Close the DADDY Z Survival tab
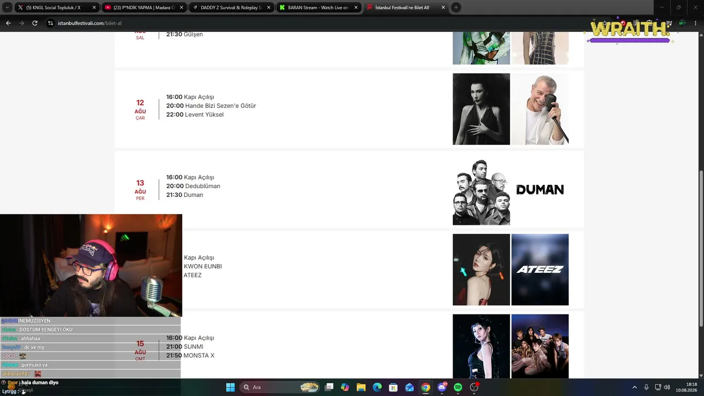This screenshot has height=396, width=704. (x=269, y=8)
